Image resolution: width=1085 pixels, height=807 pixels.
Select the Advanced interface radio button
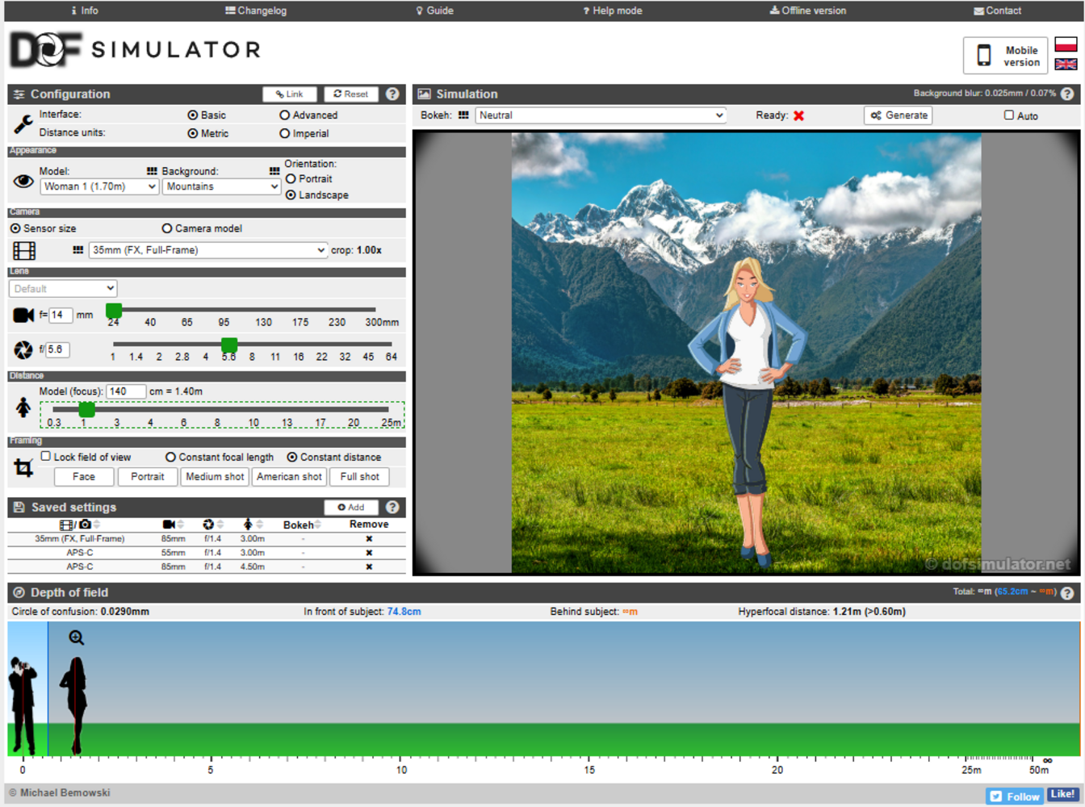[284, 115]
